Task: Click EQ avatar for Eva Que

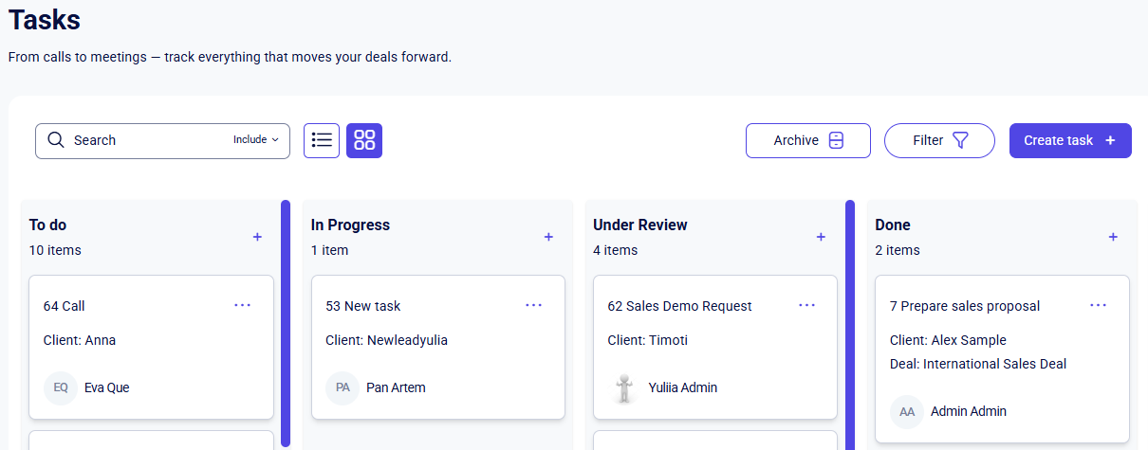Action: point(61,387)
